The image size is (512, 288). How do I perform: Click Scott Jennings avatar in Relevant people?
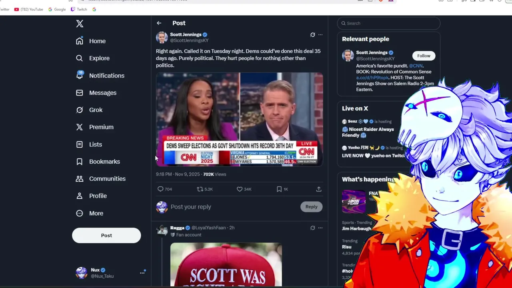[348, 56]
